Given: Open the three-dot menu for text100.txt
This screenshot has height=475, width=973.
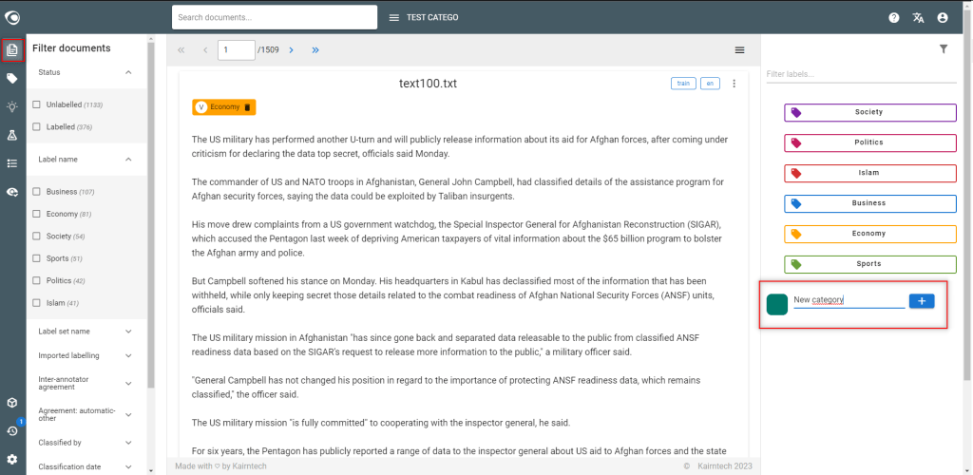Looking at the screenshot, I should click(735, 83).
